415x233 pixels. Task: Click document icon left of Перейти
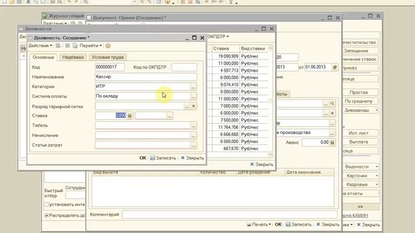pos(75,46)
